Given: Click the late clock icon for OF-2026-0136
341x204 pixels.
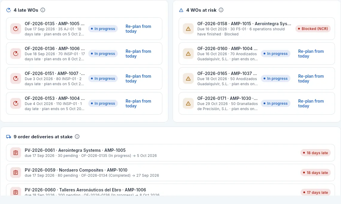Looking at the screenshot, I should [16, 54].
